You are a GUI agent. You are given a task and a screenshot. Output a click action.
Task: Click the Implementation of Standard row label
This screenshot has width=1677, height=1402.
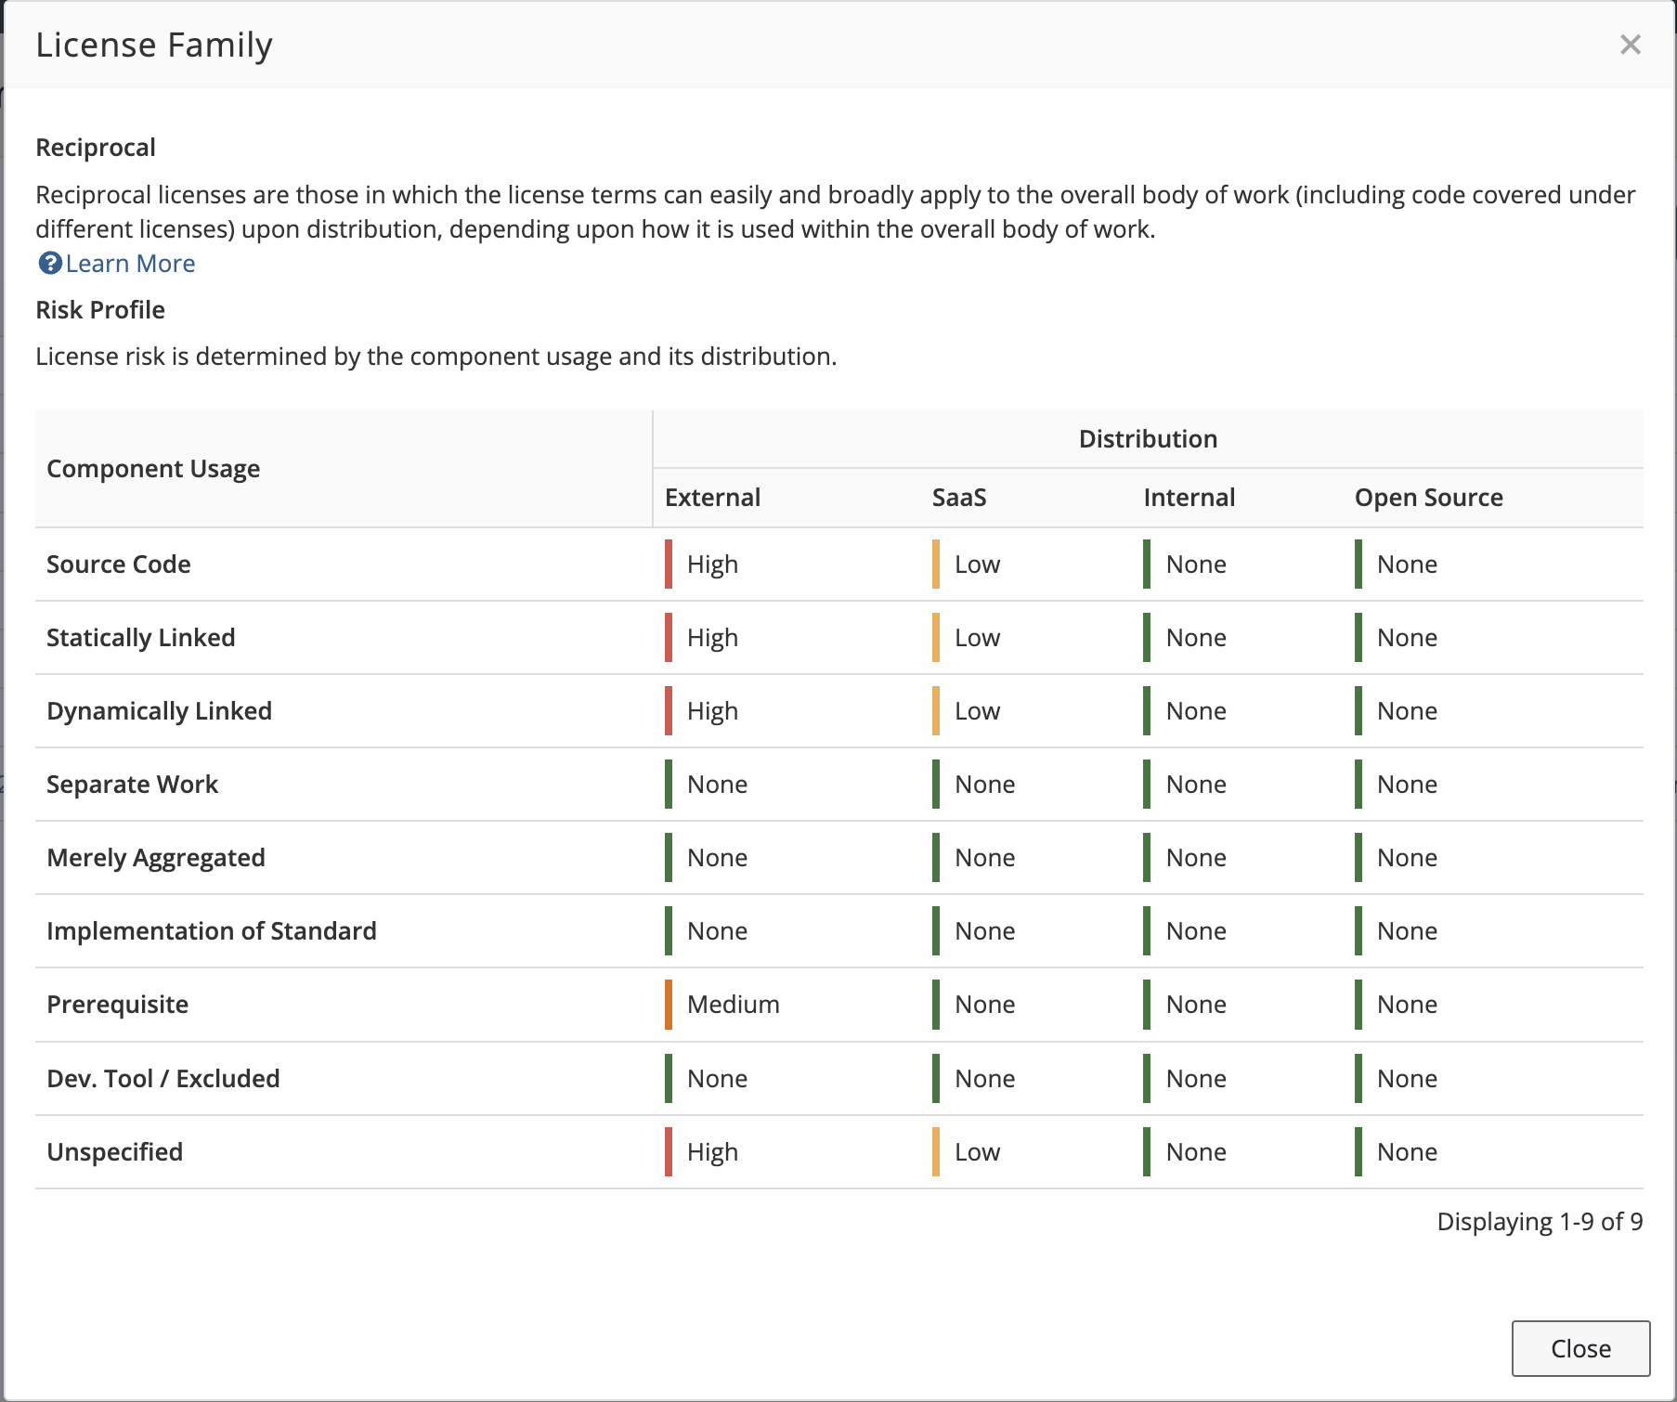coord(211,931)
